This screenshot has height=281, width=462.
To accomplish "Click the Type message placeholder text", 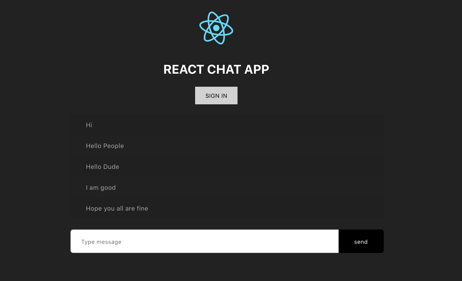I will pyautogui.click(x=101, y=242).
